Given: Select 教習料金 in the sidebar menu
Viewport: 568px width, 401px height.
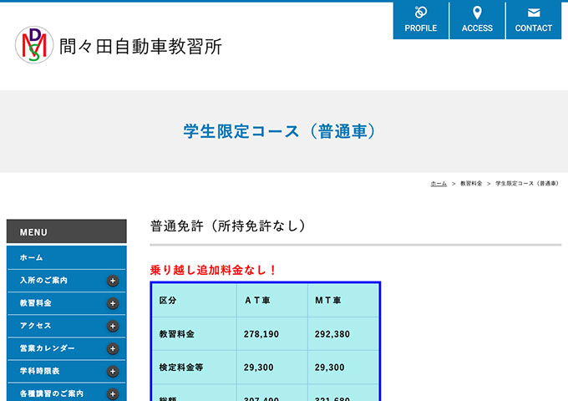Looking at the screenshot, I should tap(36, 303).
